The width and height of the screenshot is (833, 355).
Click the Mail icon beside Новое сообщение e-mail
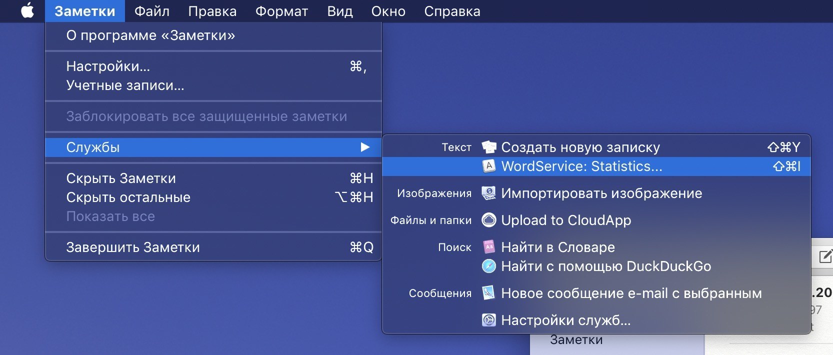coord(488,293)
